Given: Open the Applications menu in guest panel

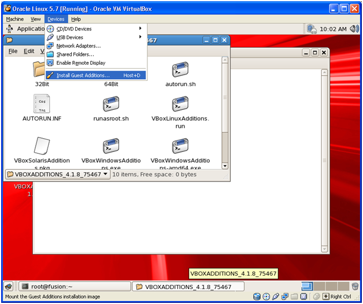Looking at the screenshot, I should [25, 29].
